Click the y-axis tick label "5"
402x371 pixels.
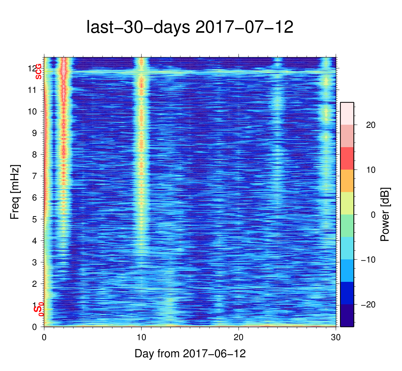tap(34, 219)
